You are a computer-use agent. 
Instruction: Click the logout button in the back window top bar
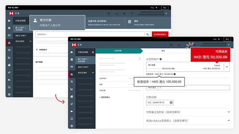click(x=165, y=8)
